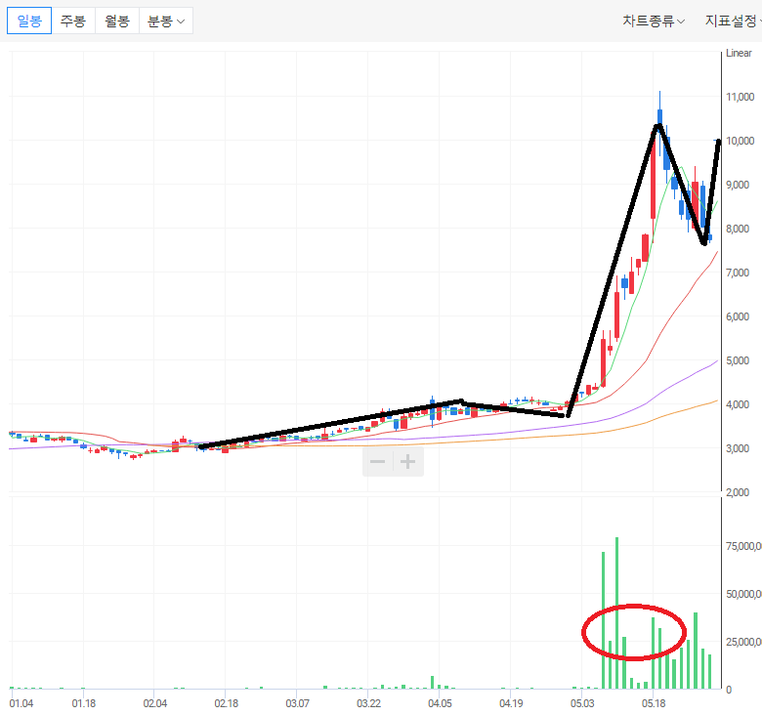Click the 04.05 date axis label
This screenshot has height=715, width=762.
click(440, 703)
